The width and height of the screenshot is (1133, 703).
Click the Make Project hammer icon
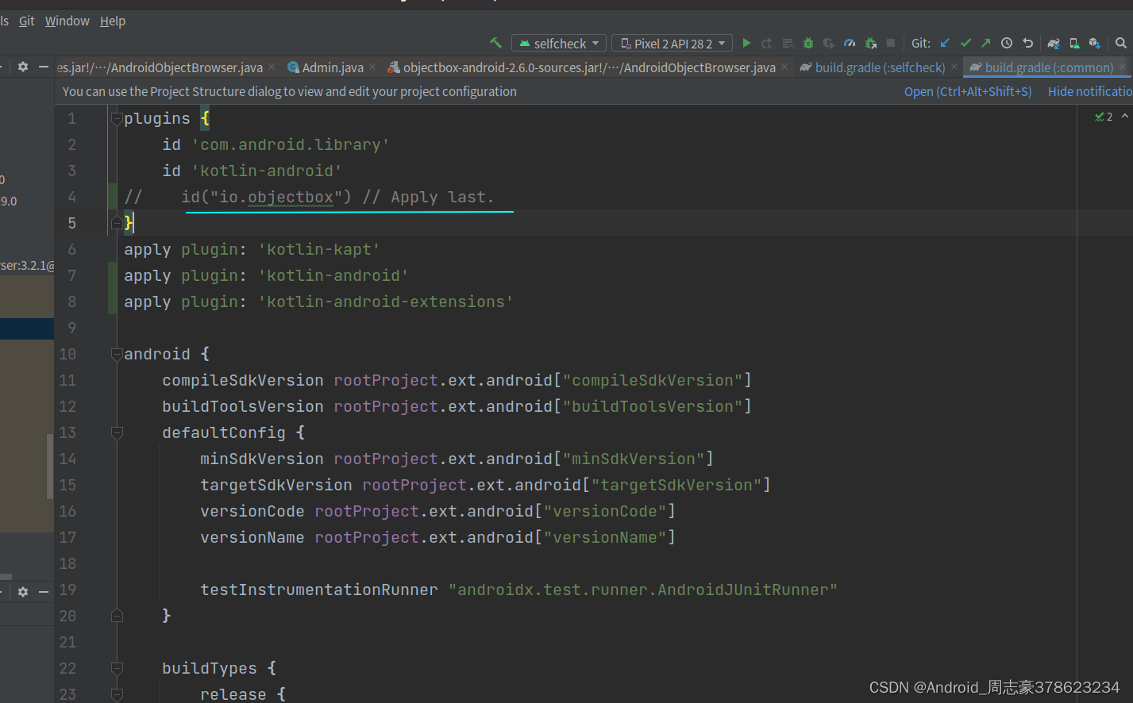[x=496, y=43]
